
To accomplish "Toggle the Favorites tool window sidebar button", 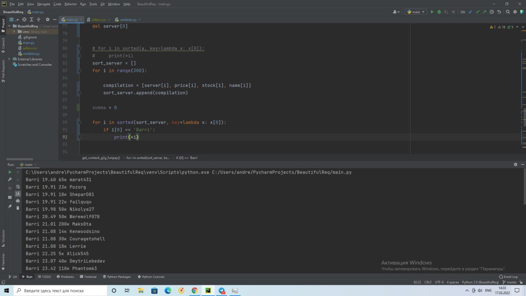I will (x=3, y=261).
